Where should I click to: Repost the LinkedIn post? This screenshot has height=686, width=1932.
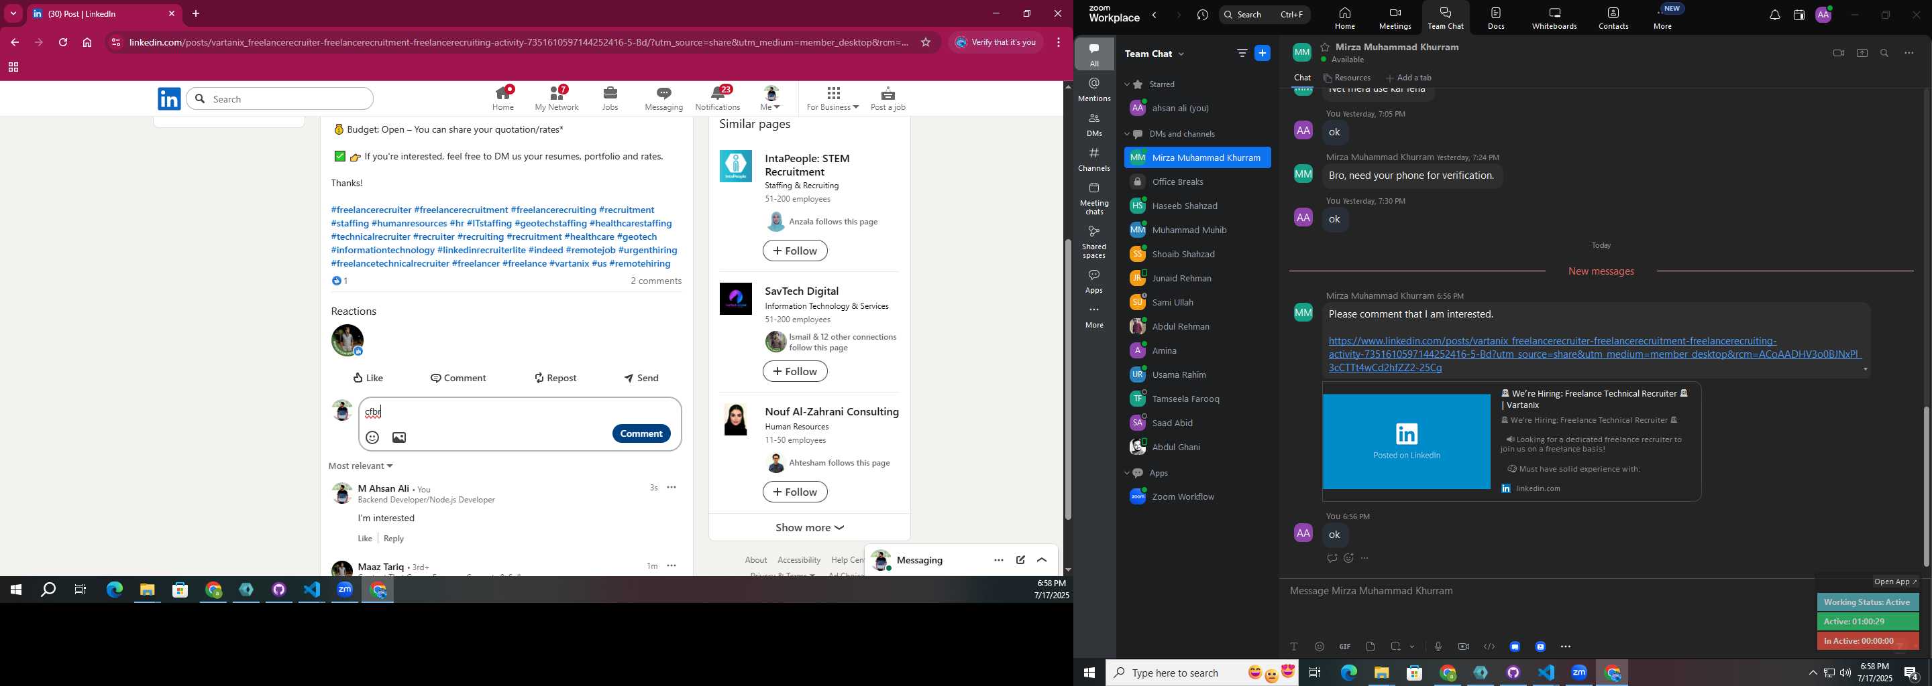555,377
